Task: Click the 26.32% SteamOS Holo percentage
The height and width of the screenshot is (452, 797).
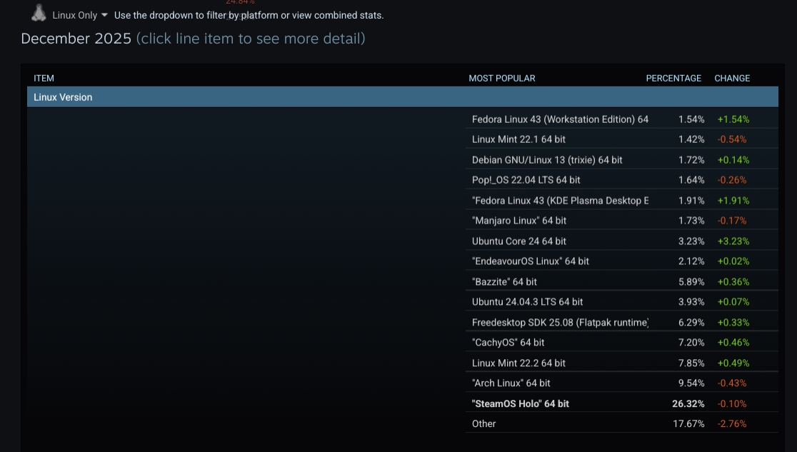Action: coord(688,403)
